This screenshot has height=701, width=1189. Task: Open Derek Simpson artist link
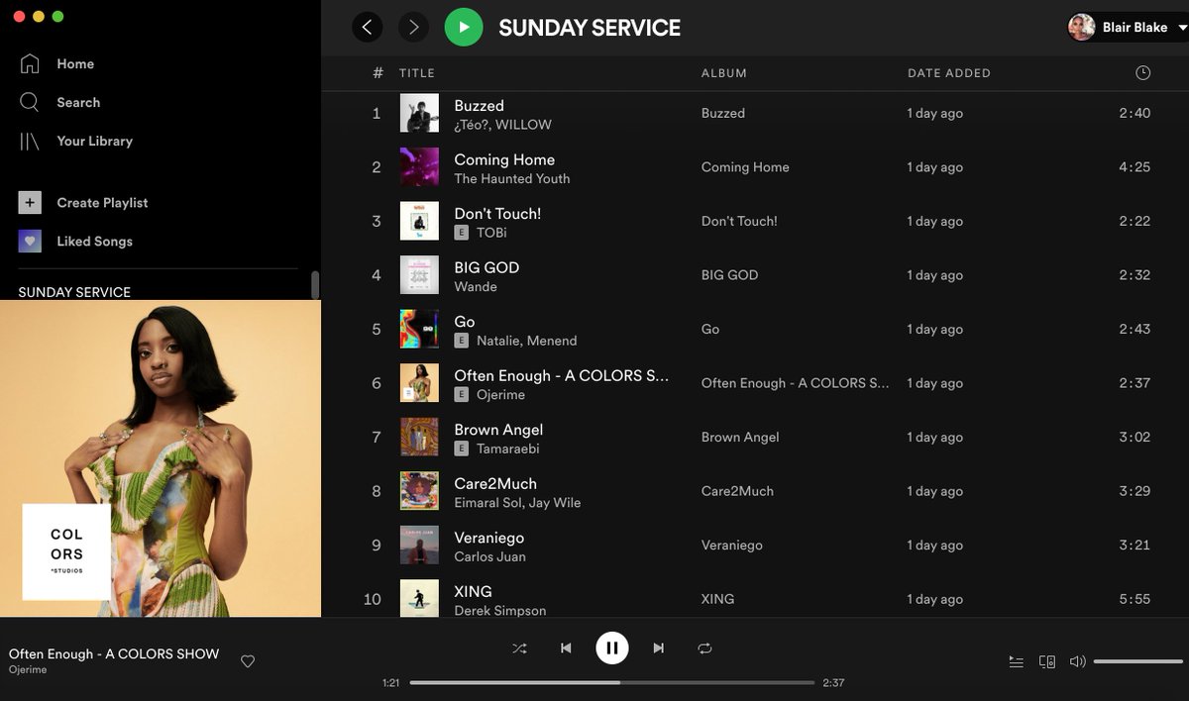499,611
